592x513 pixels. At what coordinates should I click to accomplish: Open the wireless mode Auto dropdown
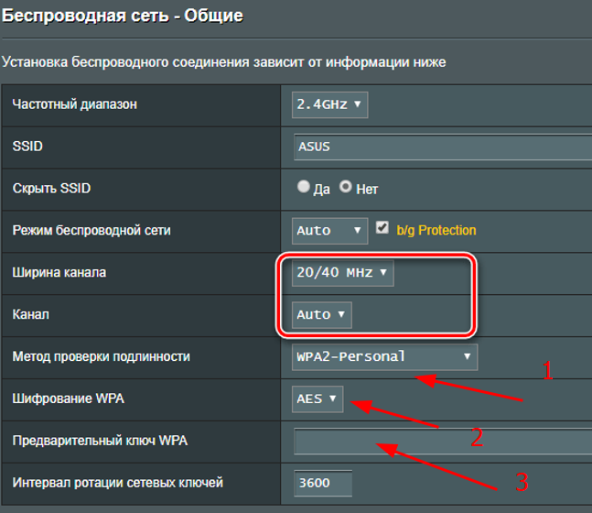tap(329, 231)
